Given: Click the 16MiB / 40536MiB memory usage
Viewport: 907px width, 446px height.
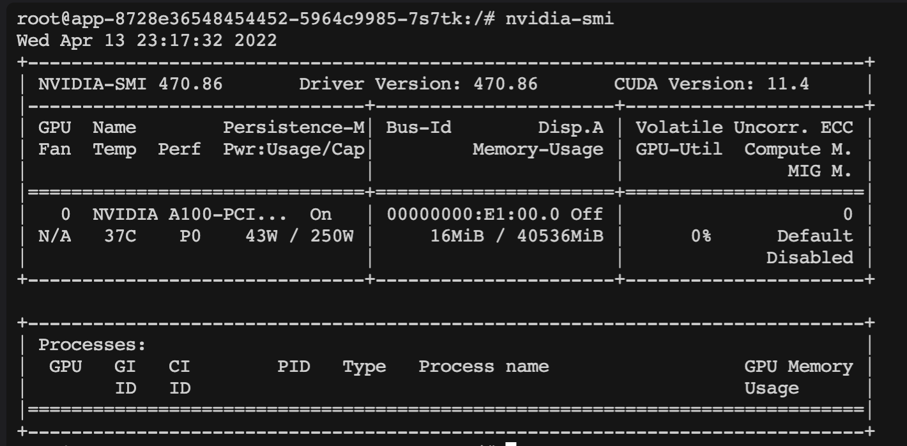Looking at the screenshot, I should pyautogui.click(x=516, y=236).
